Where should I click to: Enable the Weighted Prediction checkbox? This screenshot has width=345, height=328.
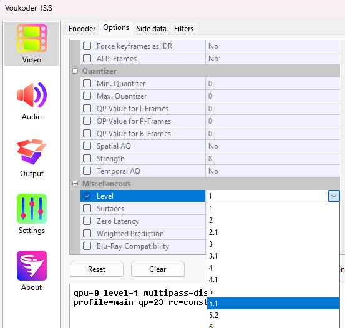(x=87, y=234)
